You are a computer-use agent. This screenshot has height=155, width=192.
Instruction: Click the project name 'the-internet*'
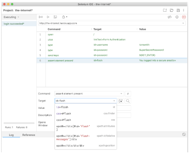pos(24,10)
